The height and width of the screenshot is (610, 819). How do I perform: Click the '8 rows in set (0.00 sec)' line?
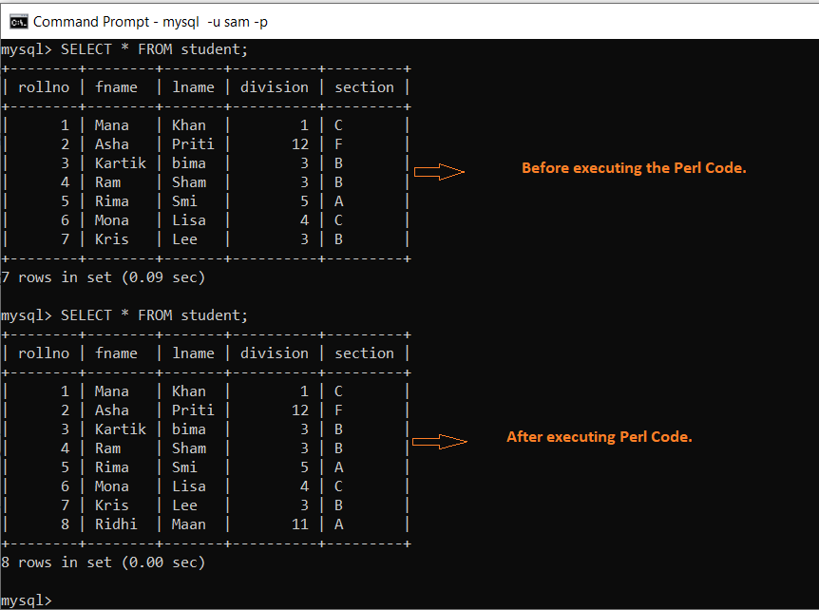[x=105, y=562]
